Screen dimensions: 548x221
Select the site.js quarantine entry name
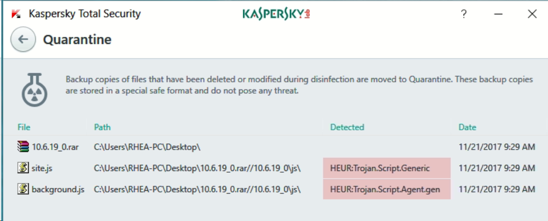tap(42, 168)
